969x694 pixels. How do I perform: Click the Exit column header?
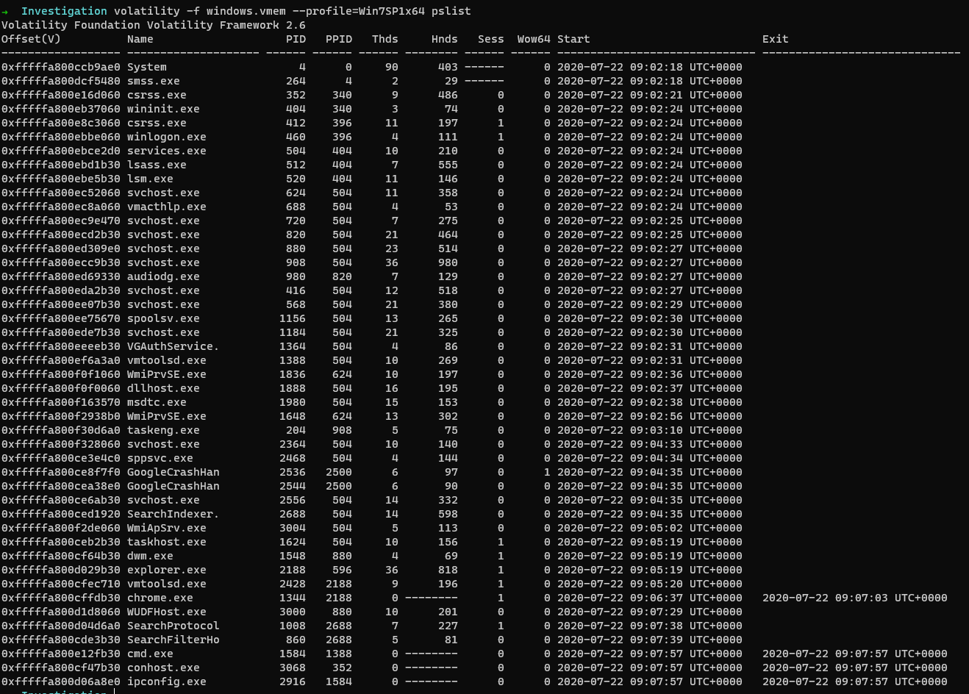(x=775, y=39)
